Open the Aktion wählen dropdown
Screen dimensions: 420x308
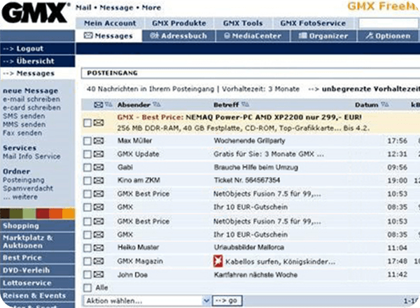click(147, 301)
